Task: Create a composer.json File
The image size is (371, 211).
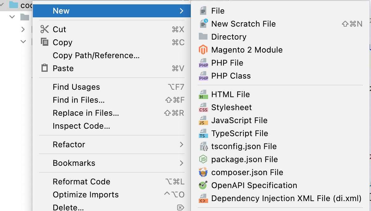Action: [x=246, y=172]
